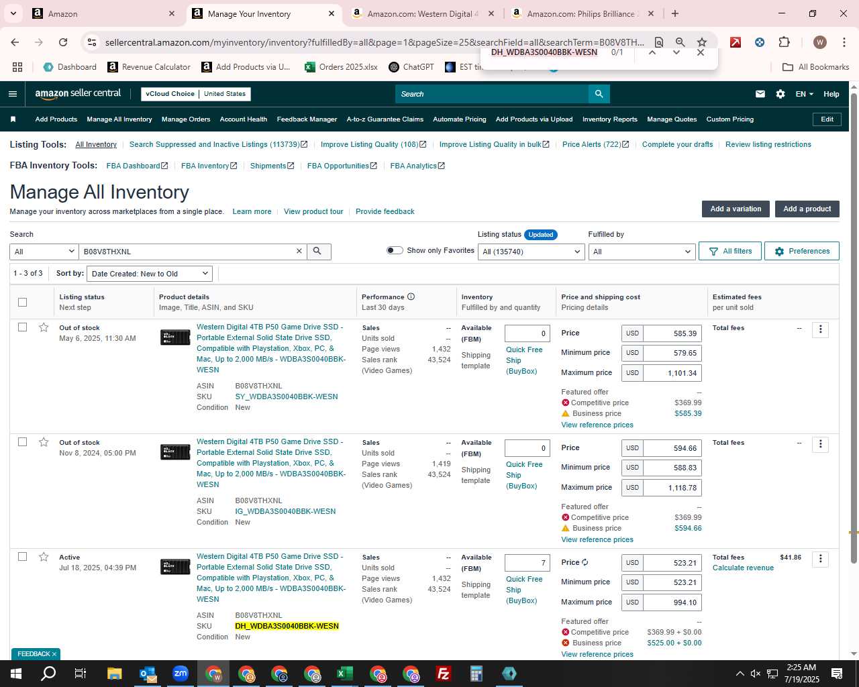The width and height of the screenshot is (859, 687).
Task: Go to next find-in-page result
Action: (676, 52)
